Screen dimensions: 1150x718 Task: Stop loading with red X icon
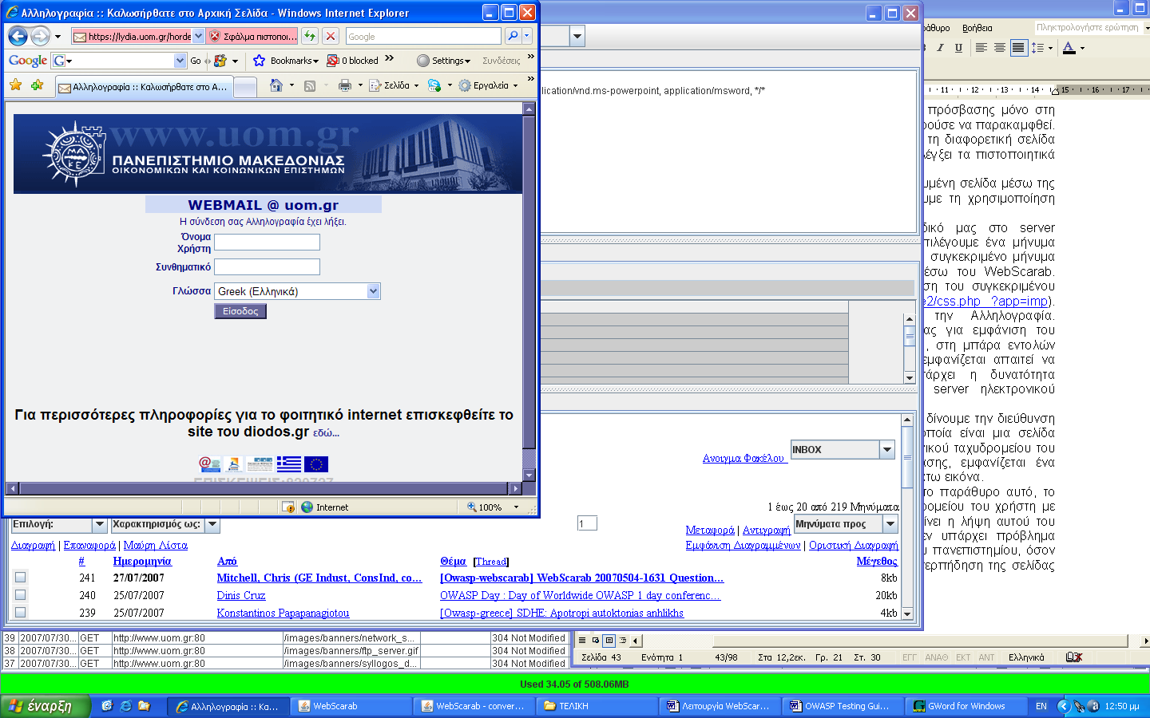331,36
